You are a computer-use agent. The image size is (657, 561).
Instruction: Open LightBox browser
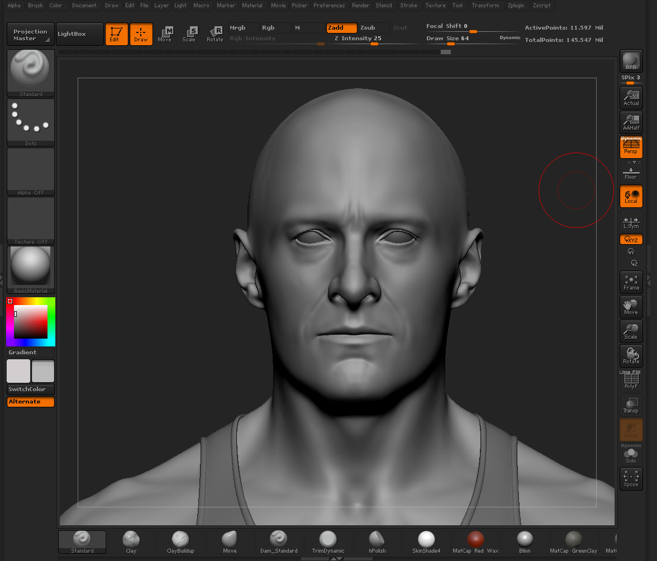[x=79, y=34]
